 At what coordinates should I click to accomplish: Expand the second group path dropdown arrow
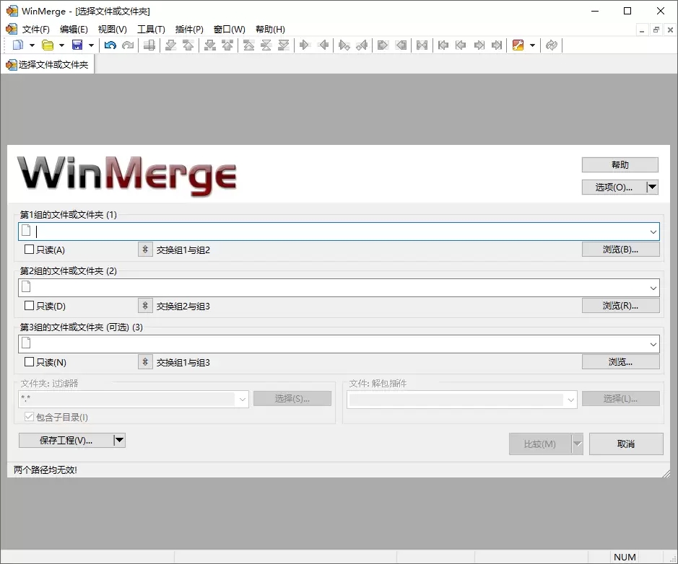(x=653, y=288)
